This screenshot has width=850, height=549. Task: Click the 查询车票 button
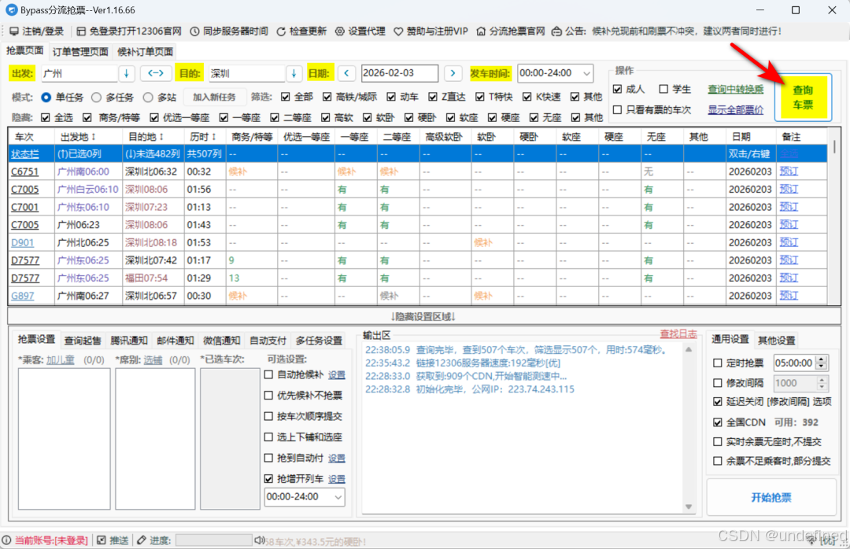pos(803,98)
